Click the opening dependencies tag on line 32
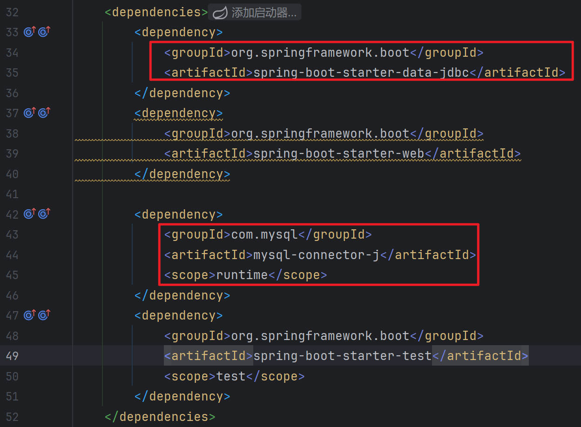581x427 pixels. tap(156, 12)
